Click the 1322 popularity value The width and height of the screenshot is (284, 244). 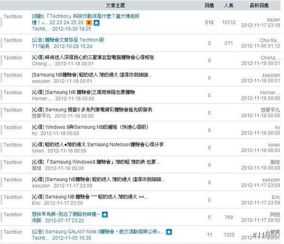click(x=229, y=235)
